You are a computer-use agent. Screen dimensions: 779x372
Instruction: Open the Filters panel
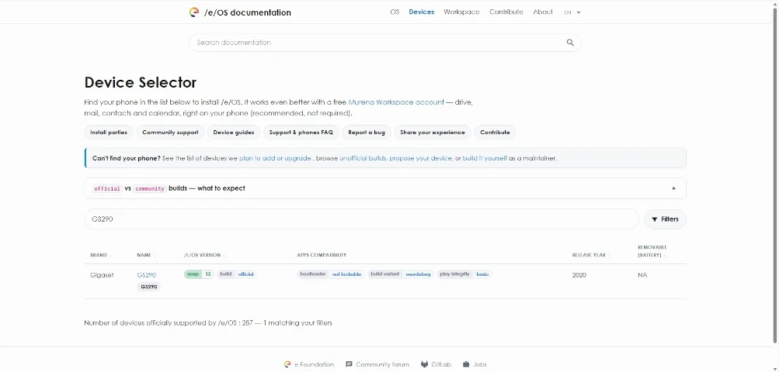coord(665,219)
